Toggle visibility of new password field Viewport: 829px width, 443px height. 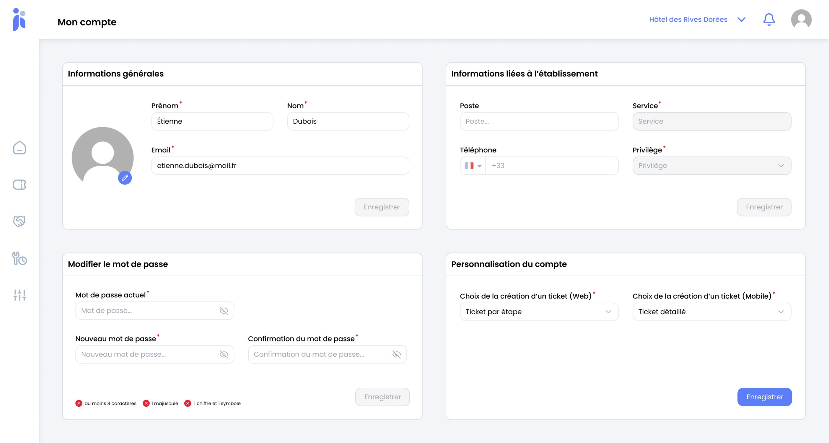(224, 354)
